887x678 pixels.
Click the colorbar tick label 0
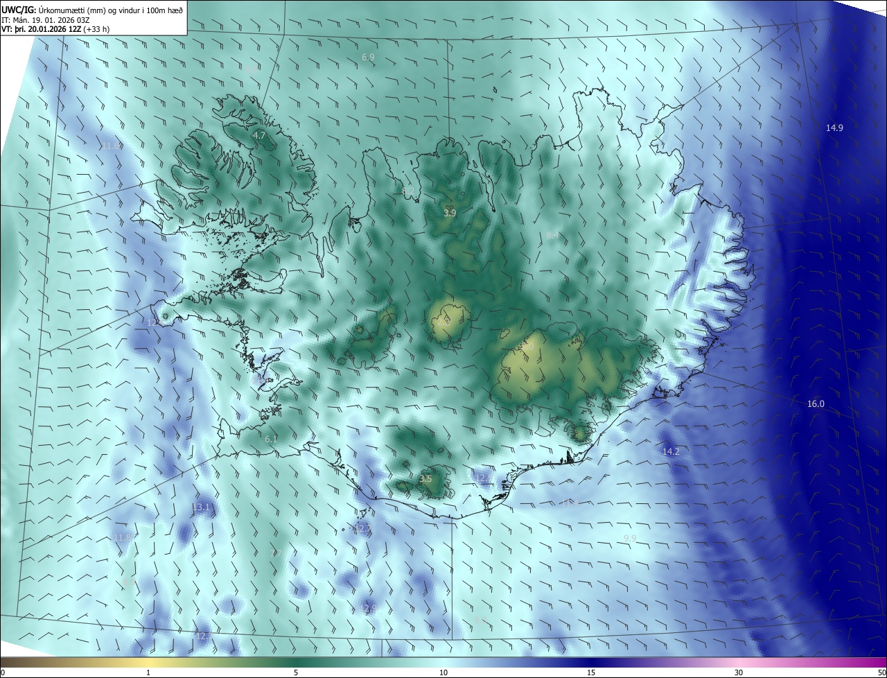tap(3, 672)
